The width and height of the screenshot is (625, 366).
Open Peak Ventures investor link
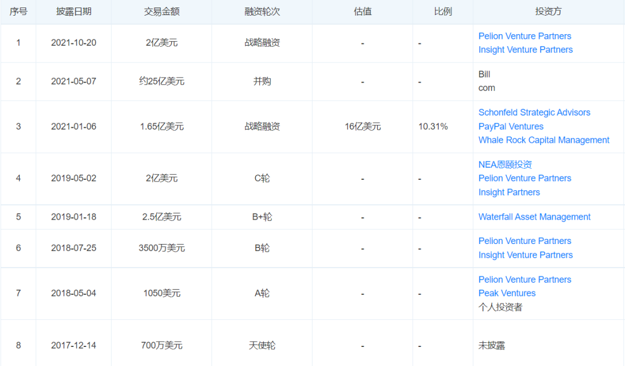pos(506,294)
